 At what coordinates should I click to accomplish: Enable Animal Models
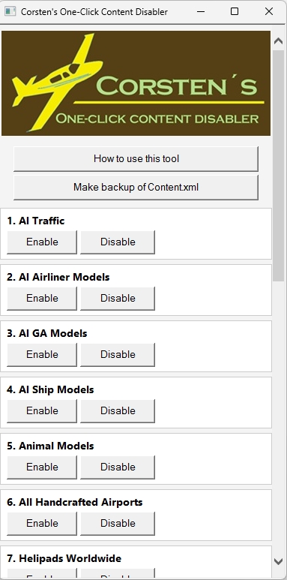point(42,467)
